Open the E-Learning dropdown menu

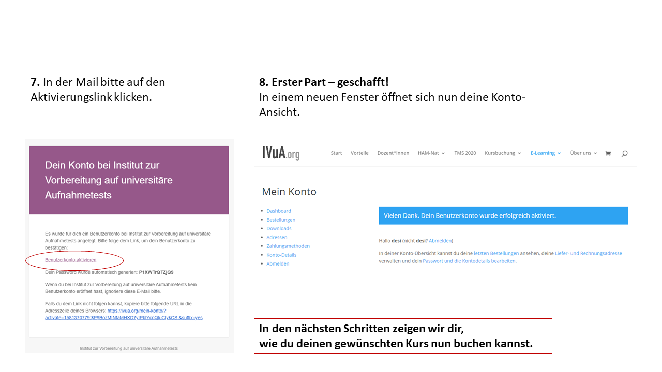coord(545,153)
